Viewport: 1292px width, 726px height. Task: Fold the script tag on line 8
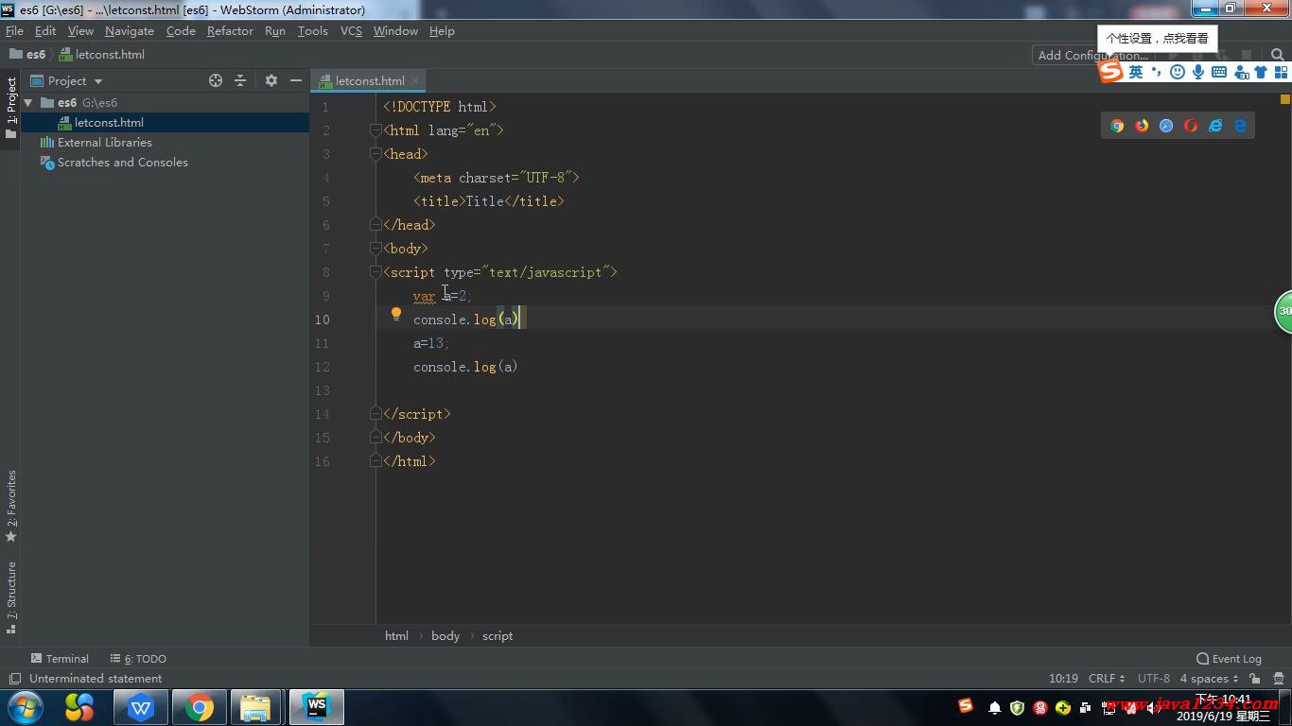point(375,272)
